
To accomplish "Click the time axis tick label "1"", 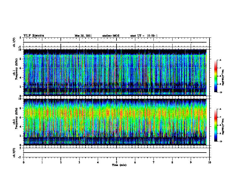I will tap(42, 162).
